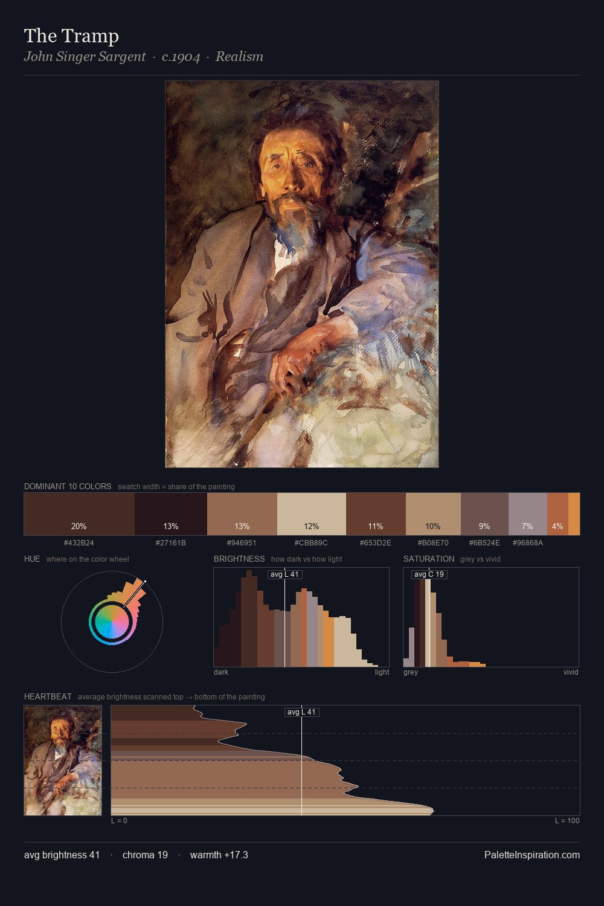Click the 'L = 0' heartbeat axis label

coord(119,821)
